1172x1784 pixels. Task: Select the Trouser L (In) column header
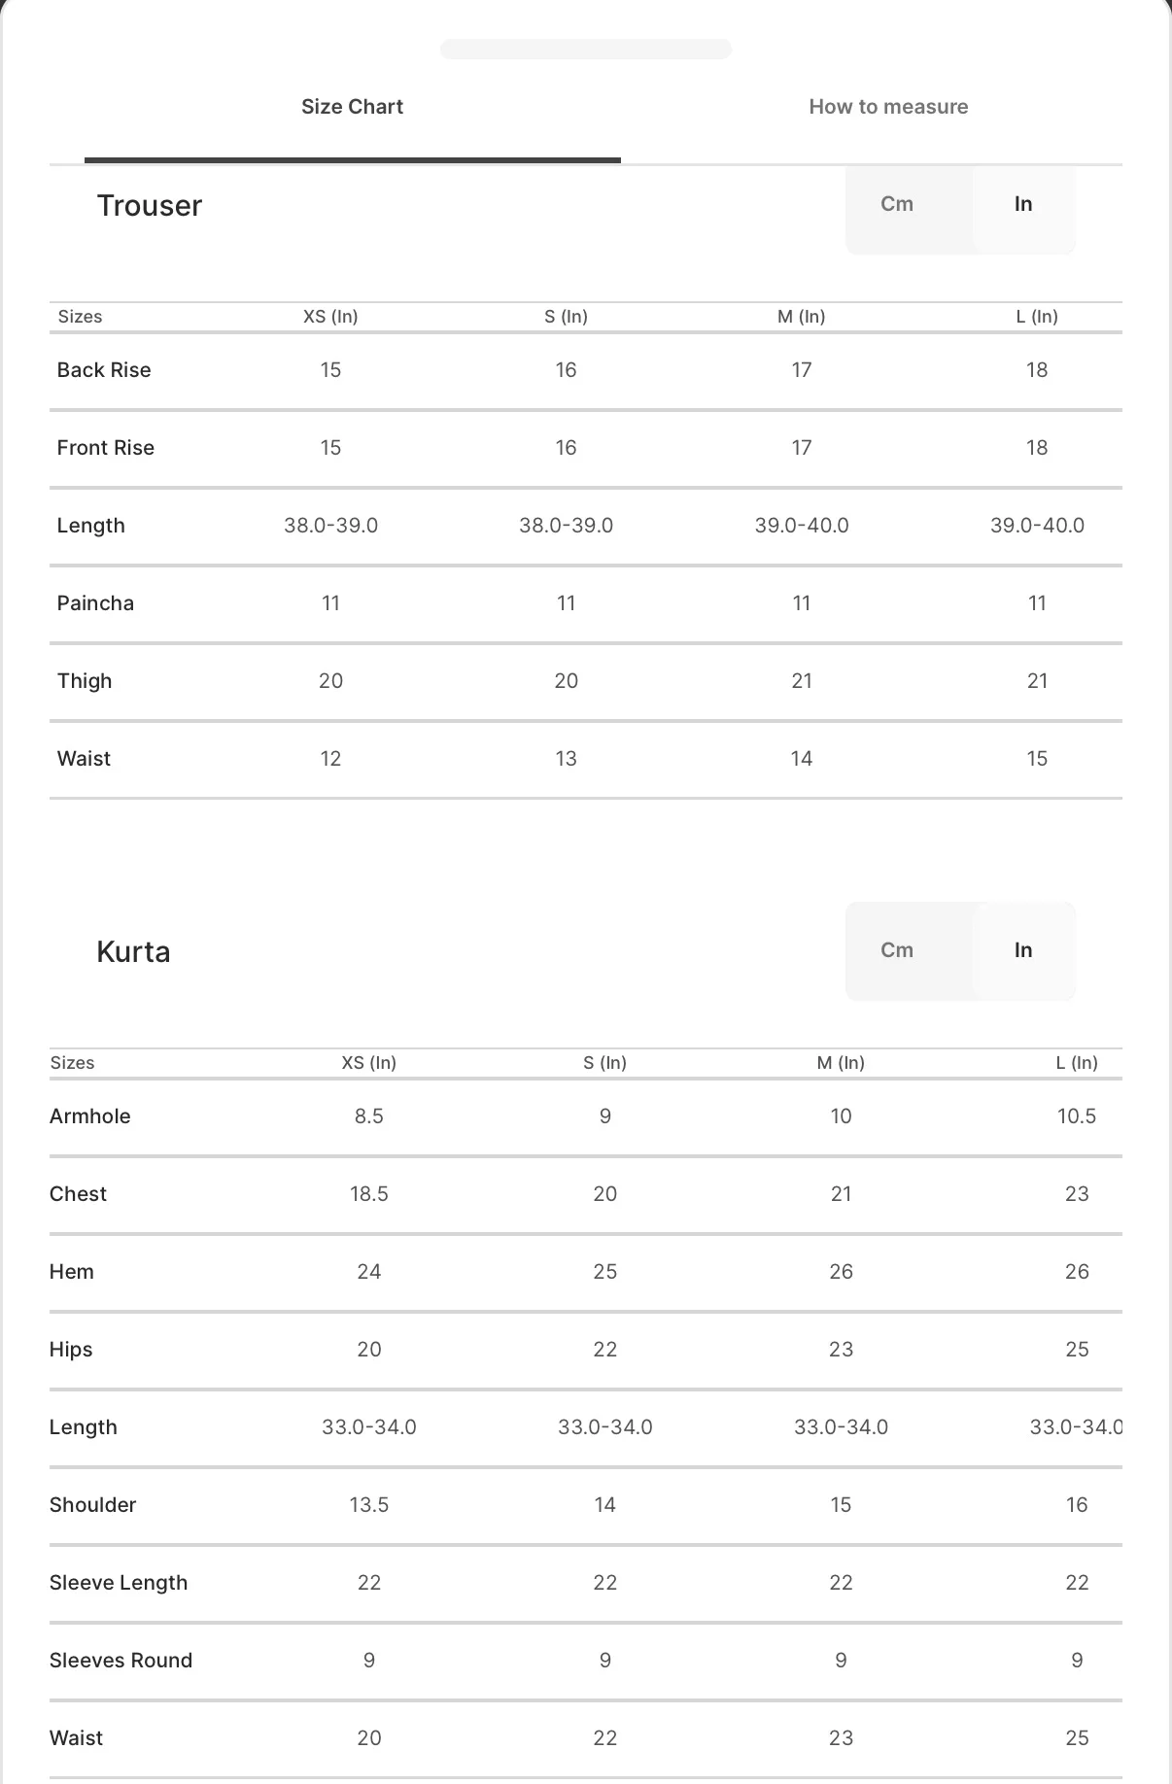1037,317
